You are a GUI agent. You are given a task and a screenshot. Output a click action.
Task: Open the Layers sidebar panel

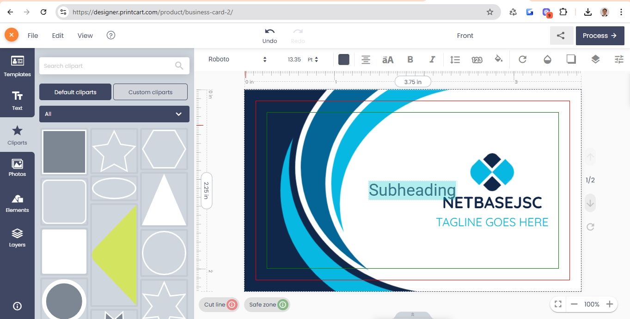click(x=17, y=237)
